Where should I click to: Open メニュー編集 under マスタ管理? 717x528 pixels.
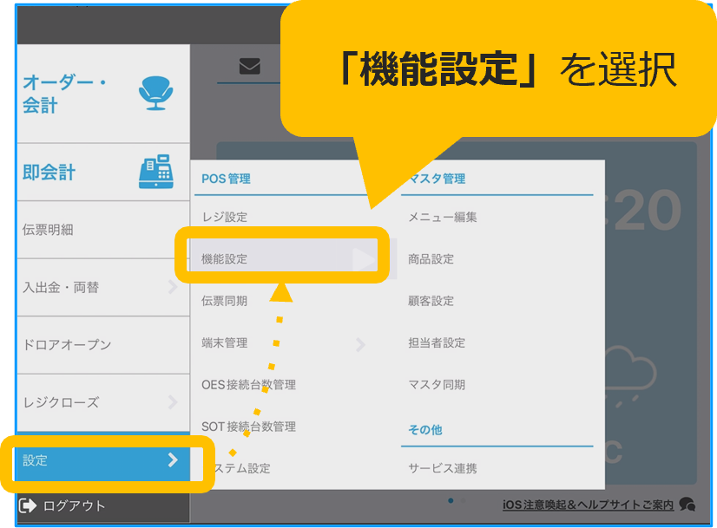(443, 218)
